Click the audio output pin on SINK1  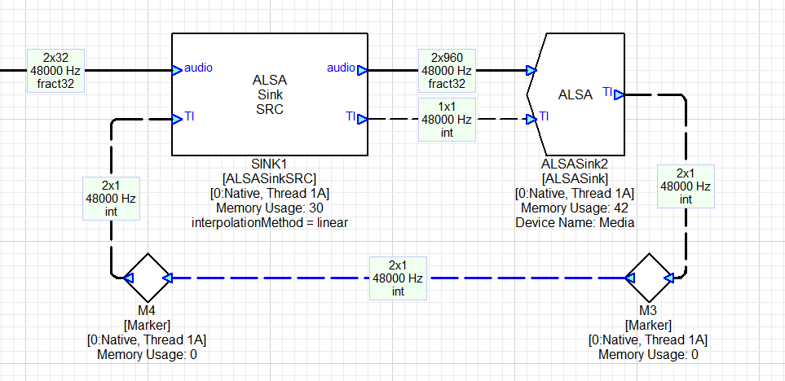363,70
